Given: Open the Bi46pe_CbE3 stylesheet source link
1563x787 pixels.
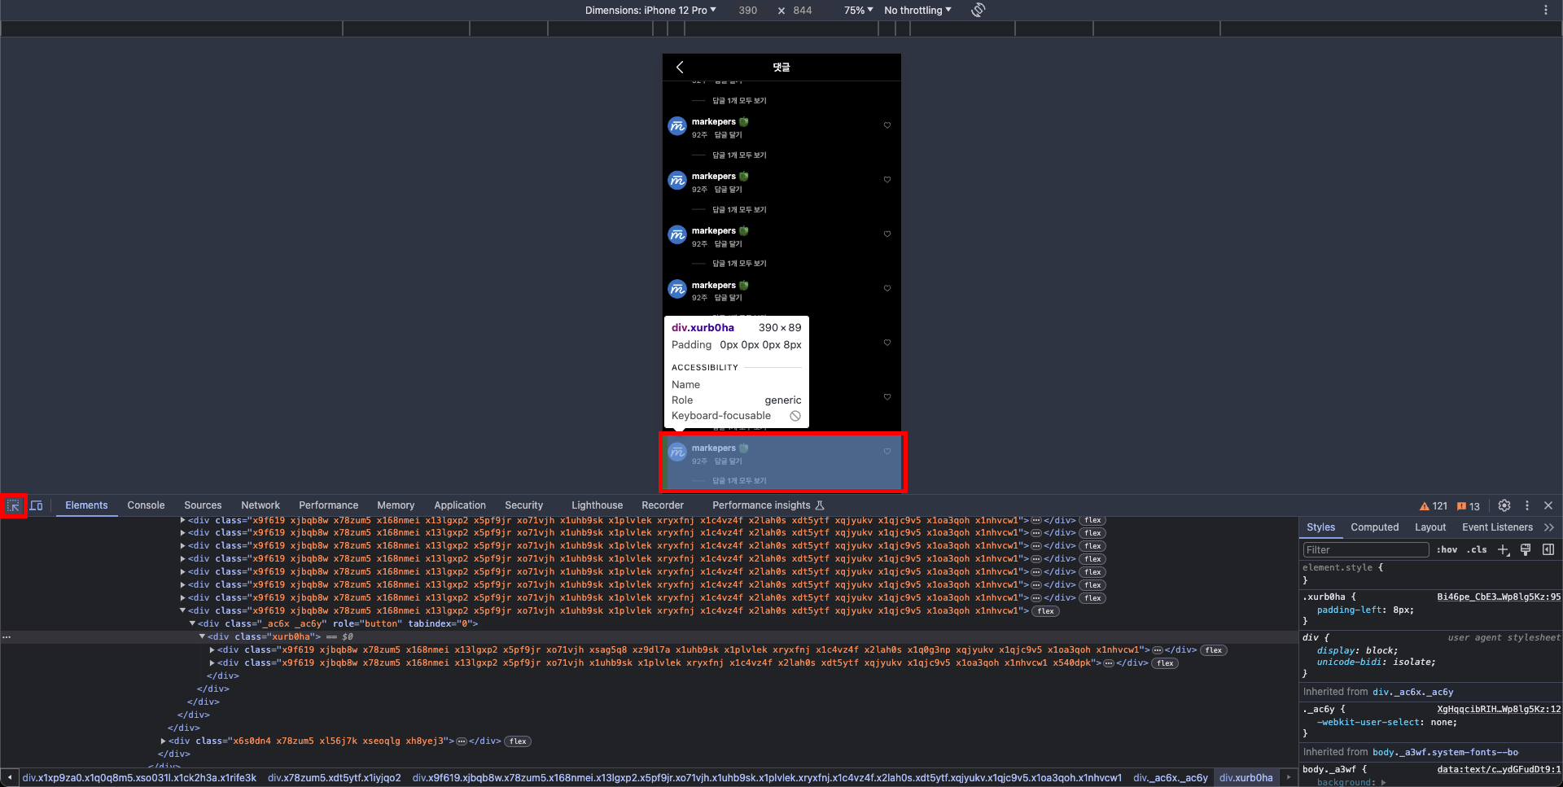Looking at the screenshot, I should click(1499, 597).
